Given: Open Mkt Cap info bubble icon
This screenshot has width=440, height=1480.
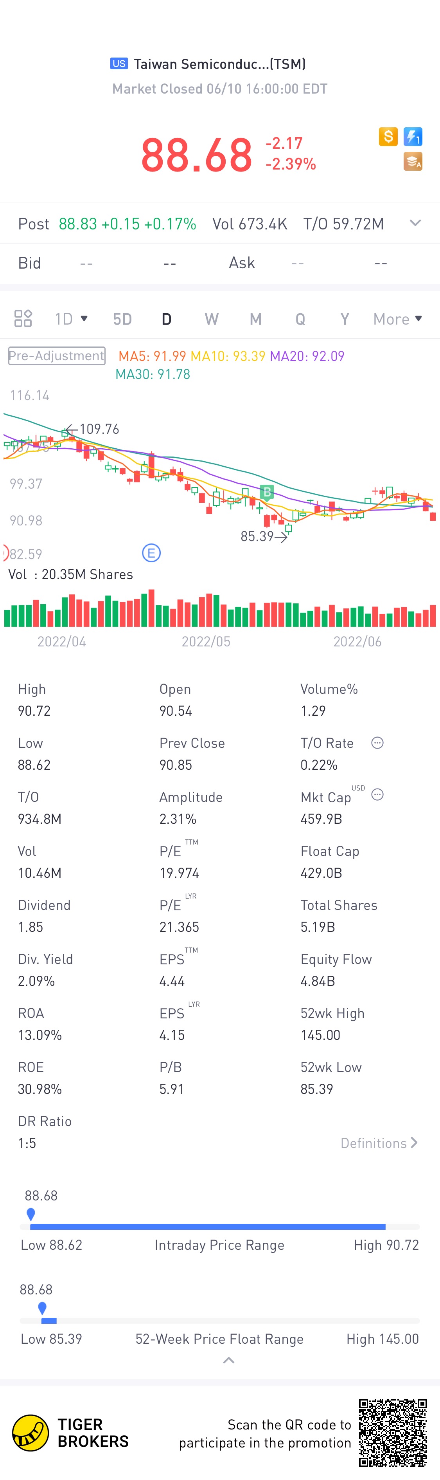Looking at the screenshot, I should coord(377,794).
